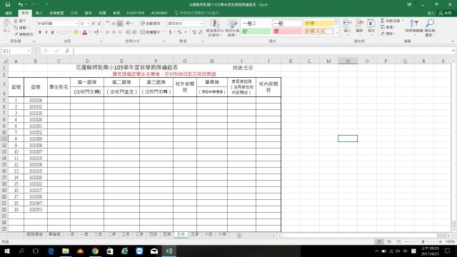Screen dimensions: 457x257
Task: Click the Cut scissors icon
Action: (x=16, y=21)
